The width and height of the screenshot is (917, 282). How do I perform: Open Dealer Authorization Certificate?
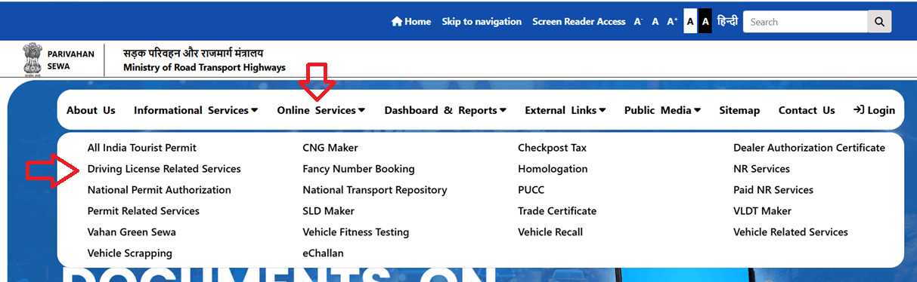(x=809, y=148)
